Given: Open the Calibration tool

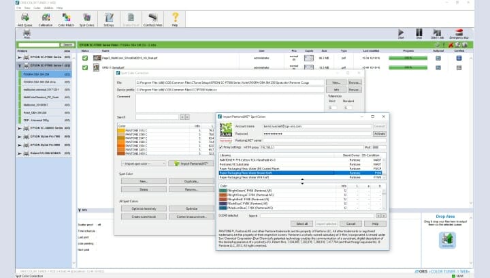Looking at the screenshot, I should coord(46,19).
